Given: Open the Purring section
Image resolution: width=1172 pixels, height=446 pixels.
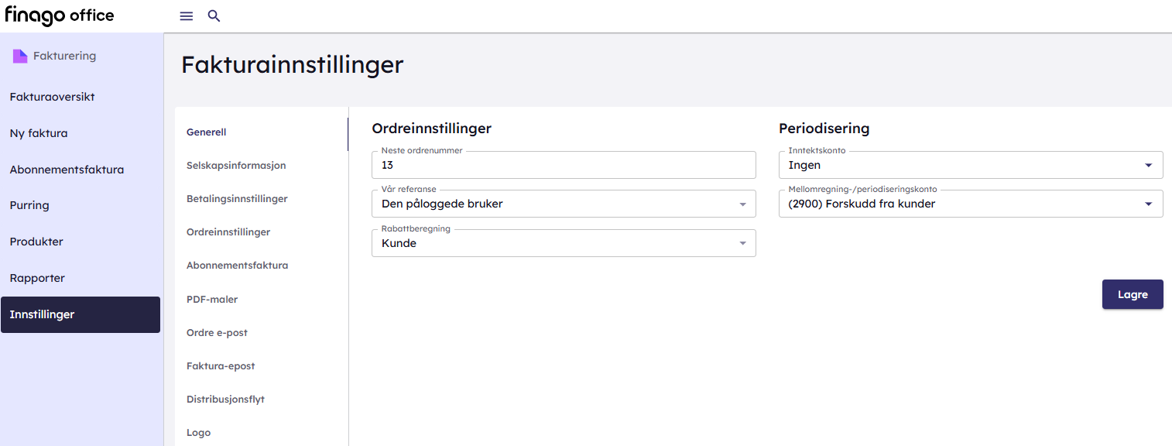Looking at the screenshot, I should coord(29,205).
